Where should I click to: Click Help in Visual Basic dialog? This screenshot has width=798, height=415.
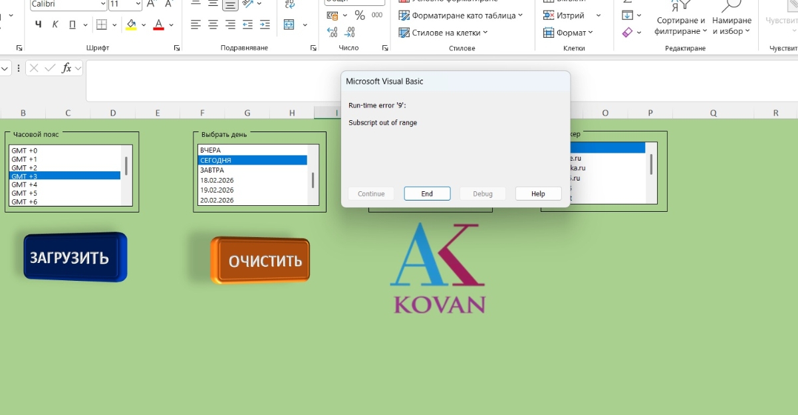(538, 194)
